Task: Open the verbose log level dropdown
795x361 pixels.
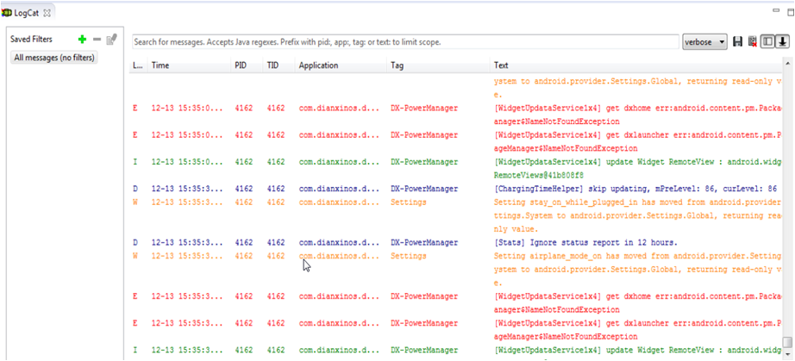Action: [x=704, y=42]
